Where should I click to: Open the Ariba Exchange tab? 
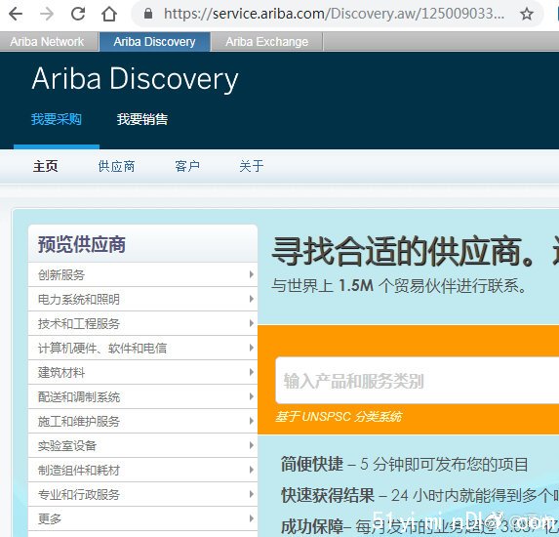(266, 42)
